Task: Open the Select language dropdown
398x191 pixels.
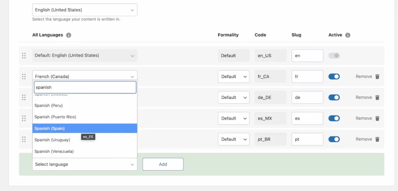Action: [85, 164]
